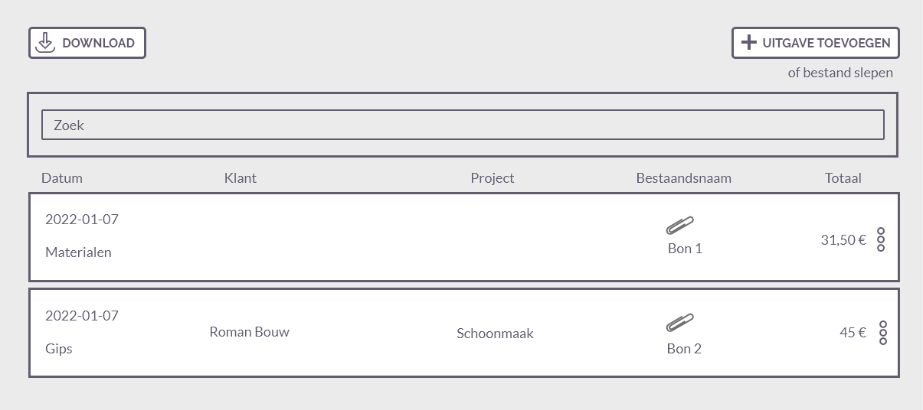The height and width of the screenshot is (410, 923).
Task: Open the Gips expense row
Action: [x=464, y=333]
